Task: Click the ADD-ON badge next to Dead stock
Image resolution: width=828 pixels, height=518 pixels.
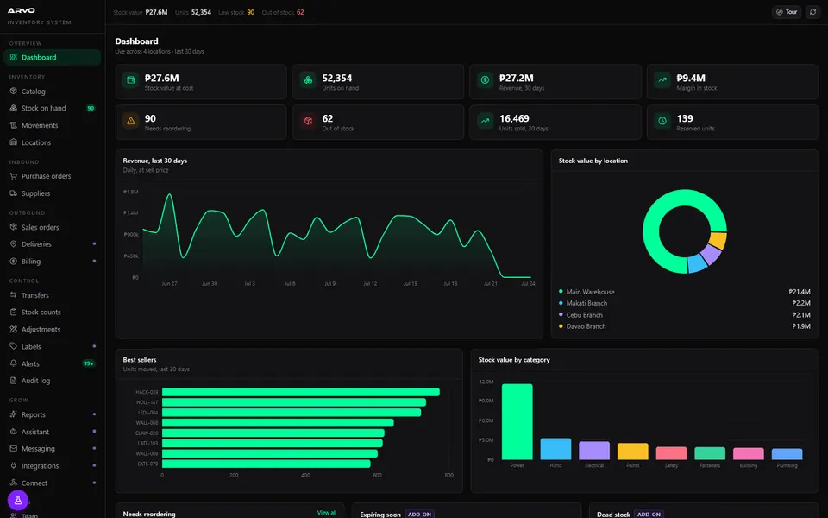Action: (649, 515)
